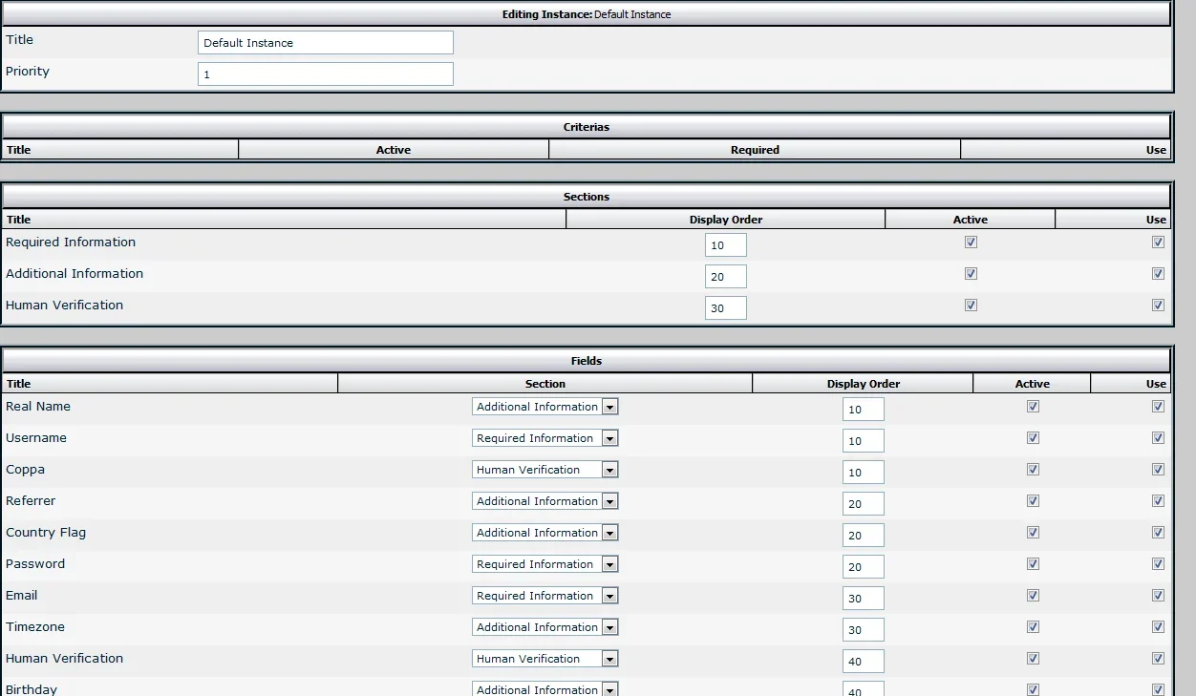Toggle Use checkbox for Real Name field
This screenshot has height=696, width=1196.
pos(1158,407)
